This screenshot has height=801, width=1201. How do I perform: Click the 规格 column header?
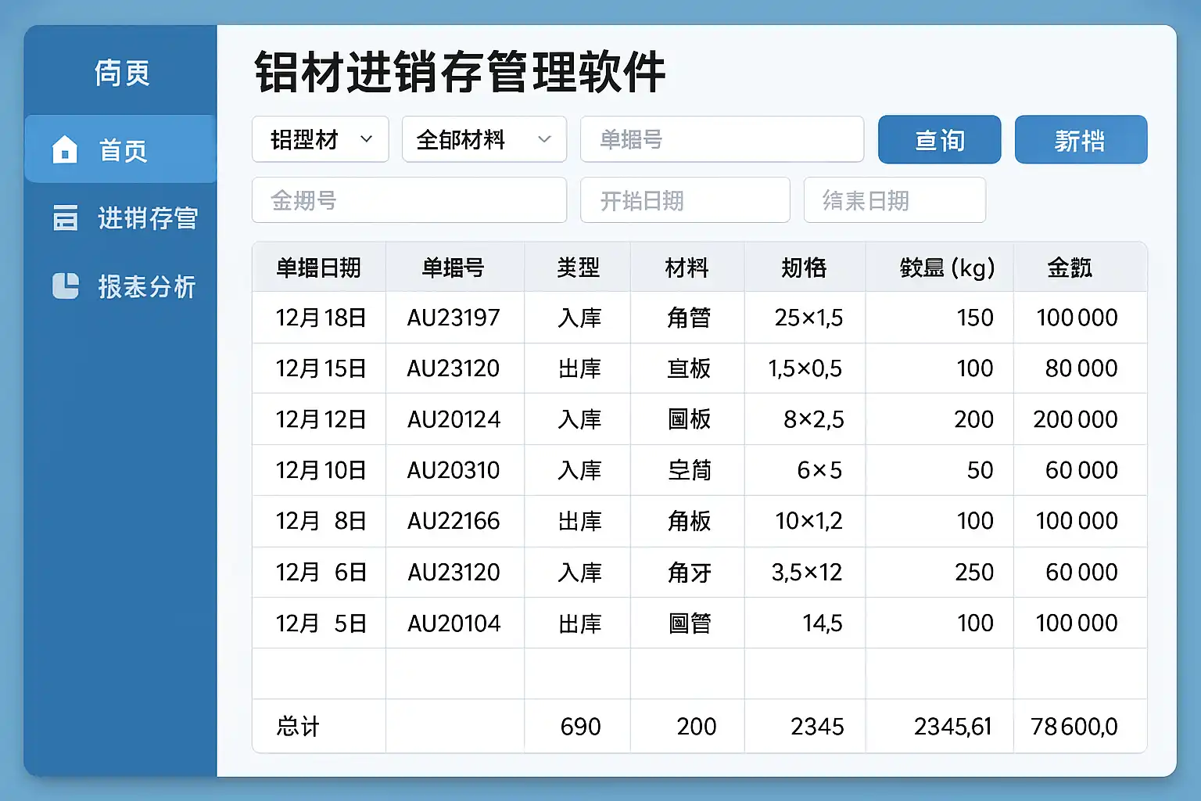[x=805, y=268]
